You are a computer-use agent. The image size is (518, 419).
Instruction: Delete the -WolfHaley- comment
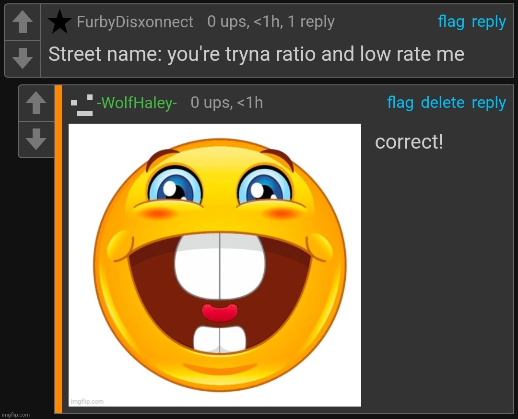click(443, 103)
